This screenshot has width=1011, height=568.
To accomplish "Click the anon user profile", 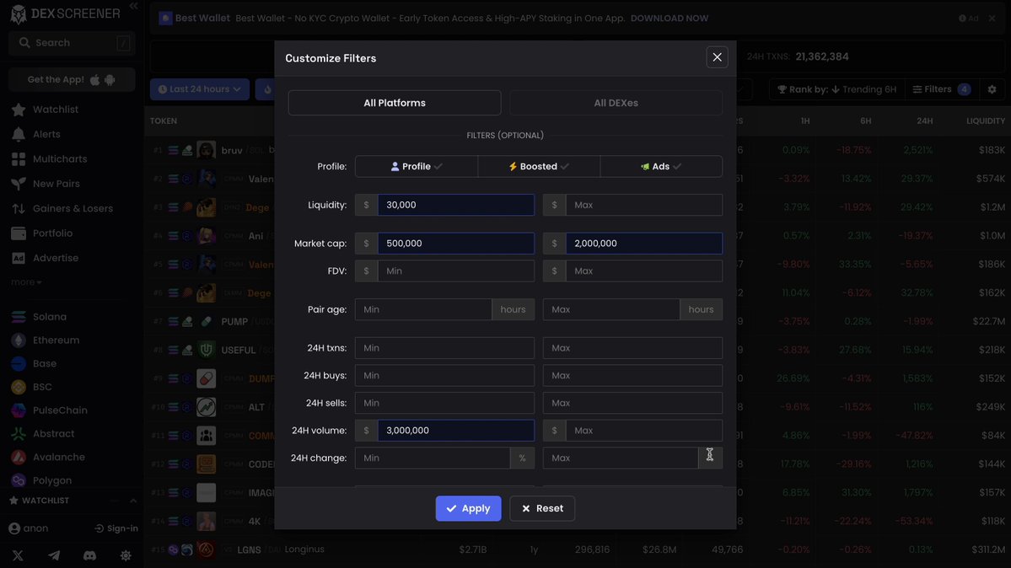I will pos(29,528).
